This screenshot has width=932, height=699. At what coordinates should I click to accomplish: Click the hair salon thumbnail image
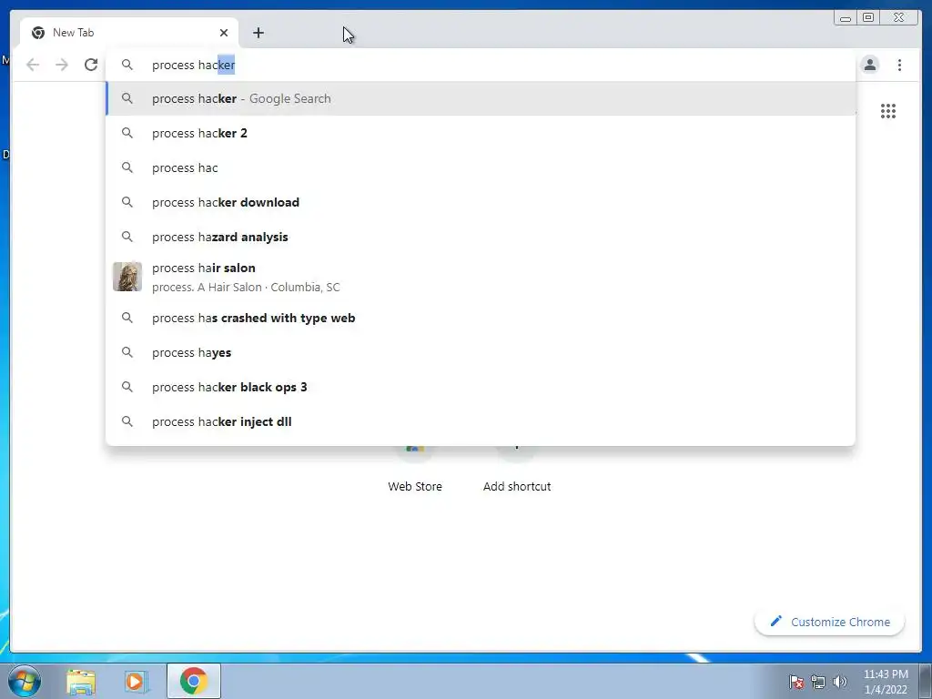click(x=127, y=277)
